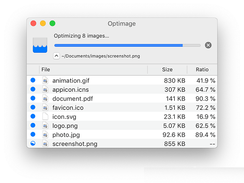The image size is (244, 183).
Task: Click the status dot for icon.svg
Action: click(33, 116)
